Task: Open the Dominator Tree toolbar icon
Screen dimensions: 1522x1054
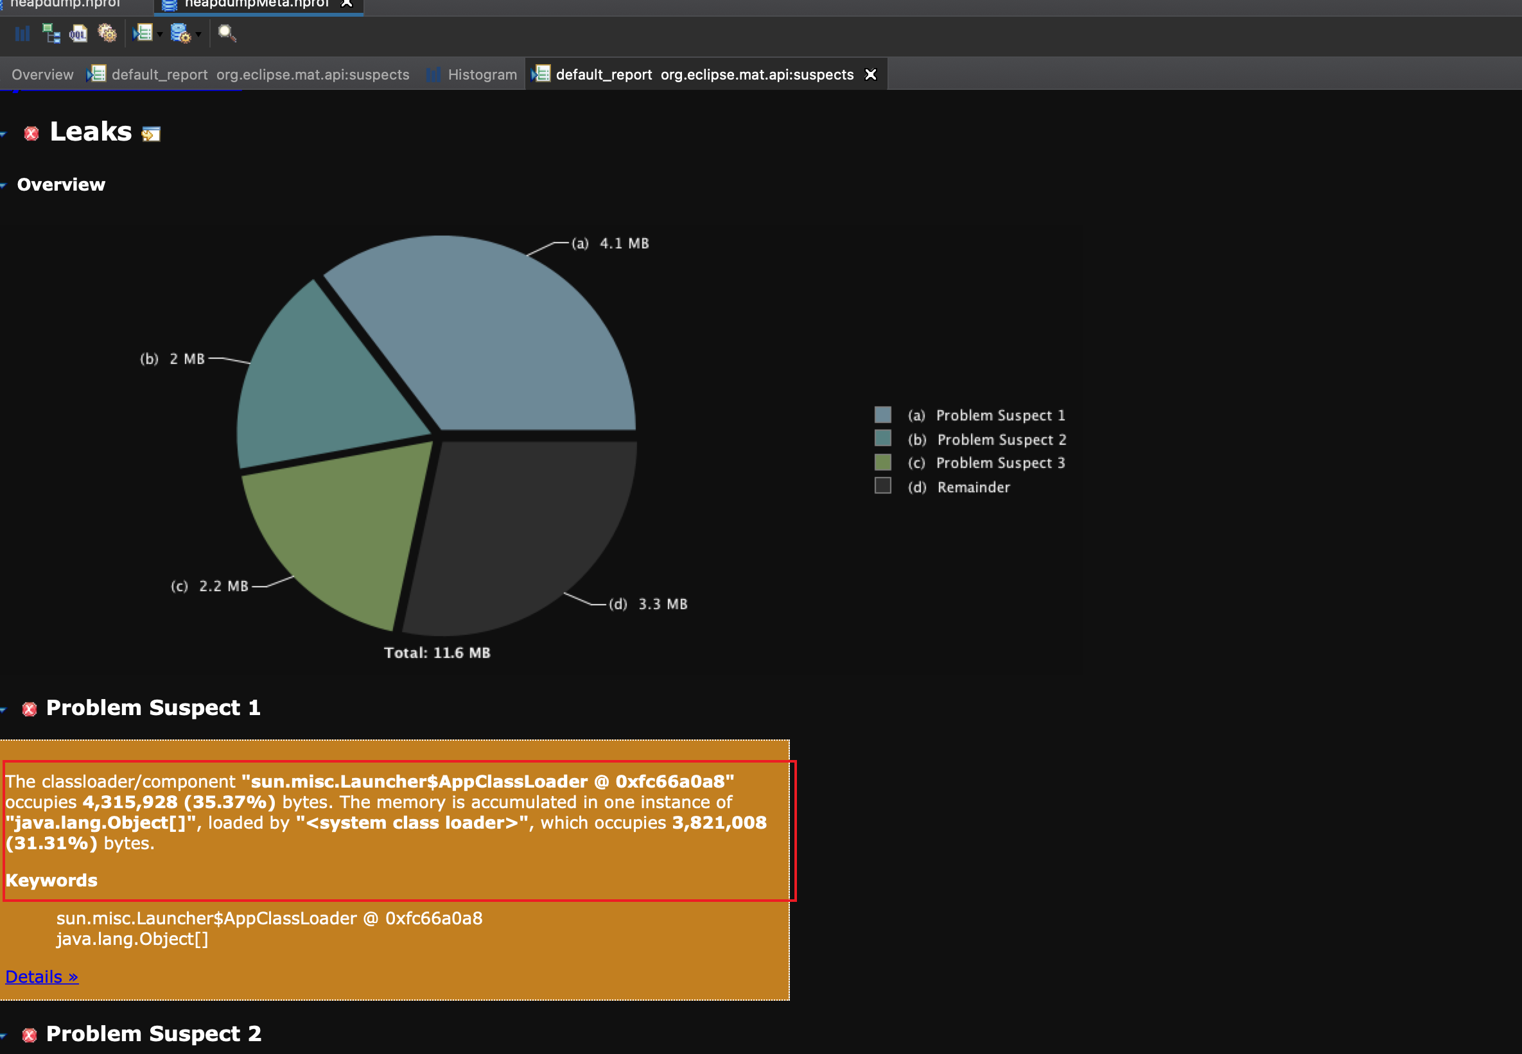Action: (x=51, y=33)
